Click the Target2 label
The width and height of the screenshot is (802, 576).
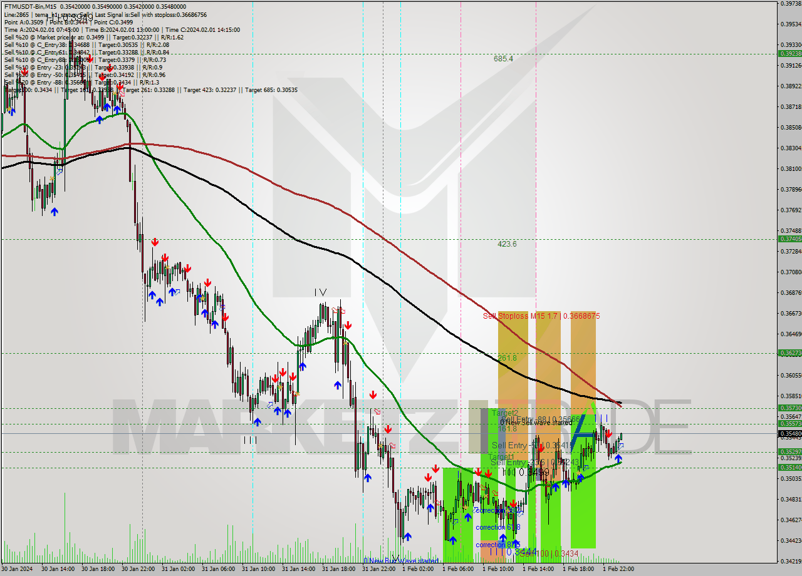pos(504,413)
